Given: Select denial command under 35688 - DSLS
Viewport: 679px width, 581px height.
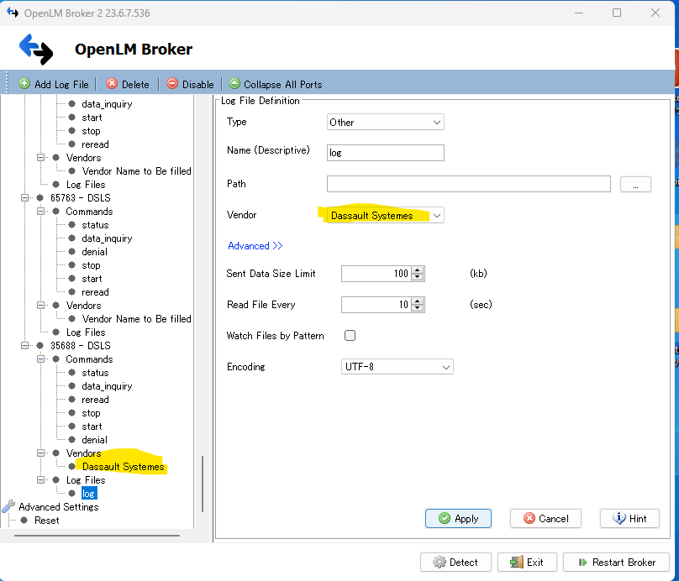Looking at the screenshot, I should [x=94, y=440].
